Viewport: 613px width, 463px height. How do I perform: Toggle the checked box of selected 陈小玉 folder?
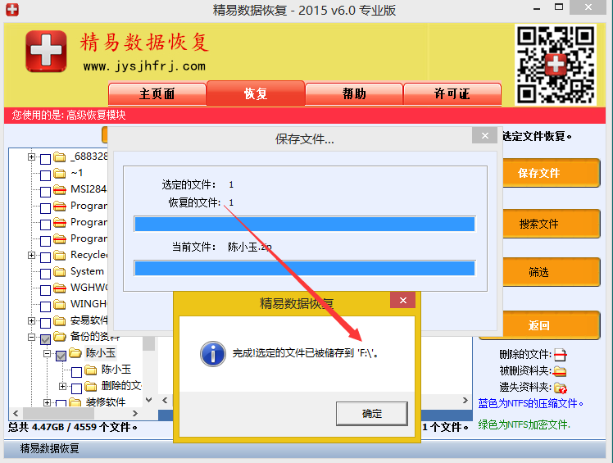61,356
